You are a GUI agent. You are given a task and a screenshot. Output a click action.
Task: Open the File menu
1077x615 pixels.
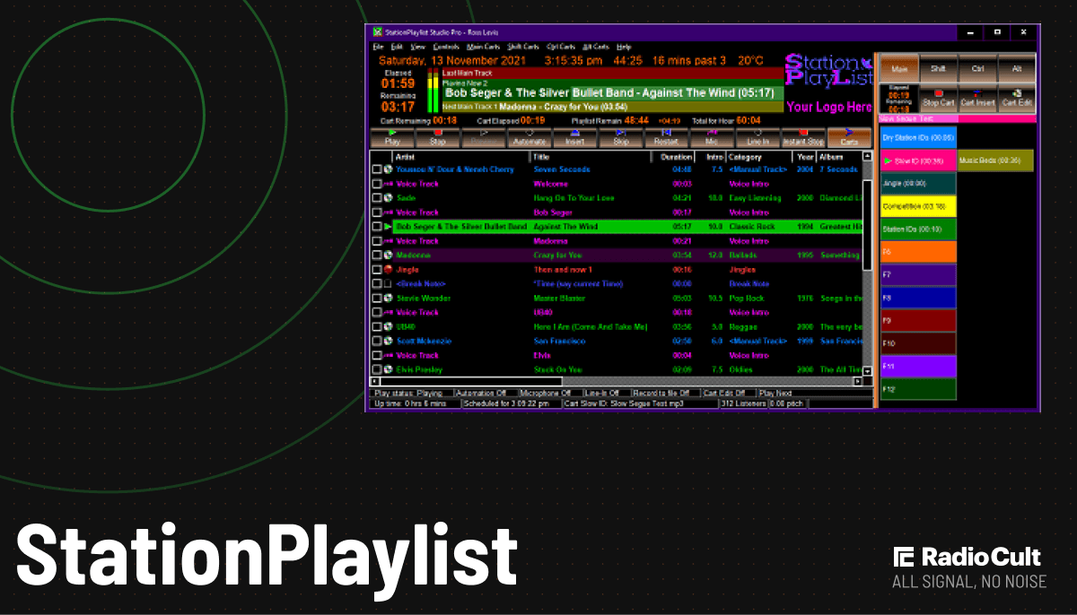[x=378, y=47]
